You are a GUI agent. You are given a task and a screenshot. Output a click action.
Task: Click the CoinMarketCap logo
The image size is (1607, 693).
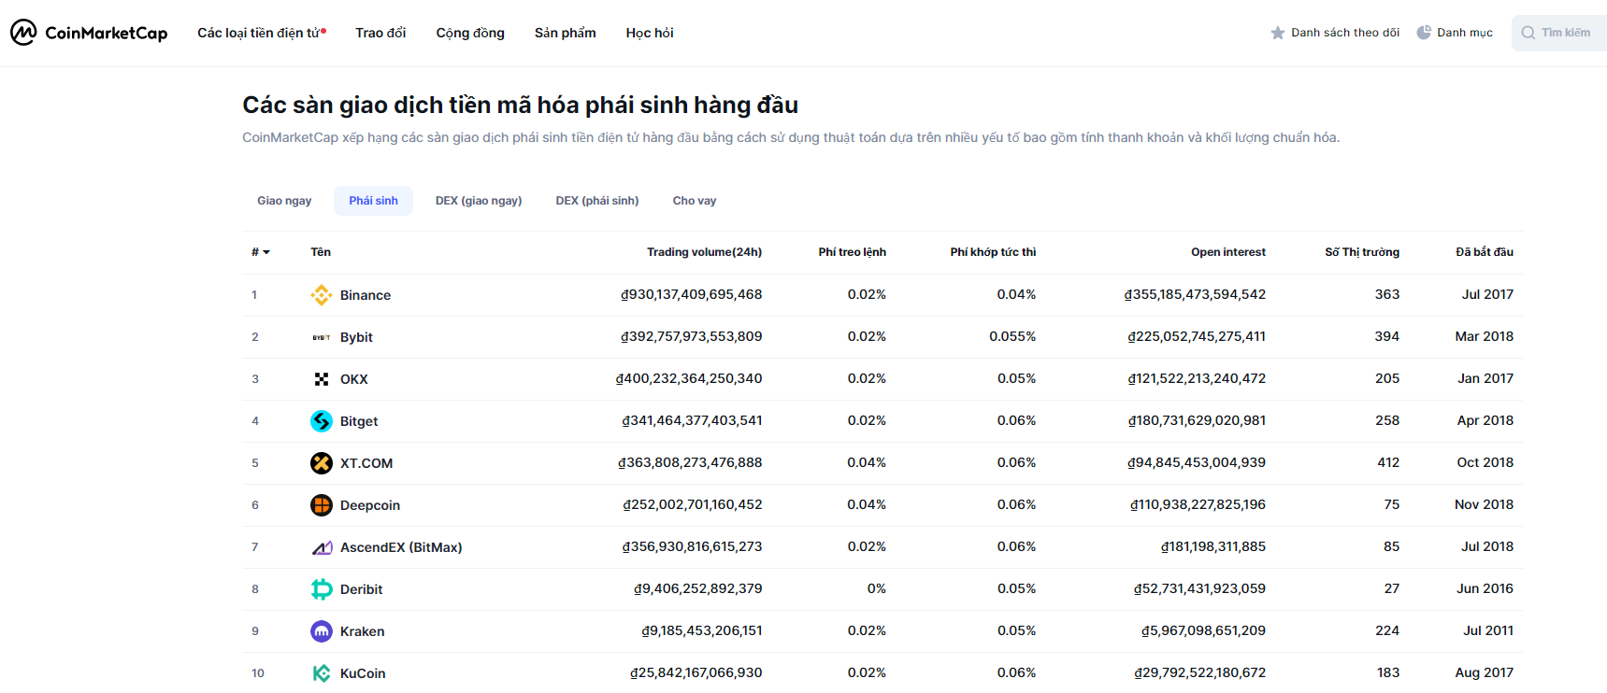point(88,32)
